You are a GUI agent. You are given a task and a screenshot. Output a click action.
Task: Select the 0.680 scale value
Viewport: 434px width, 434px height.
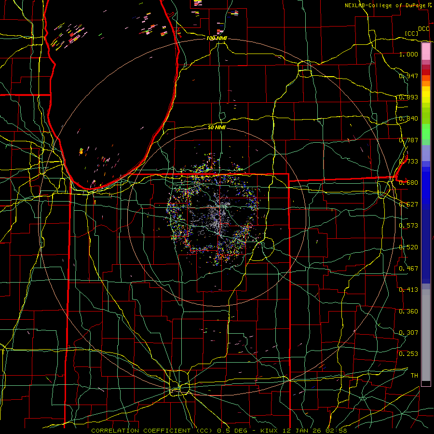click(x=408, y=182)
